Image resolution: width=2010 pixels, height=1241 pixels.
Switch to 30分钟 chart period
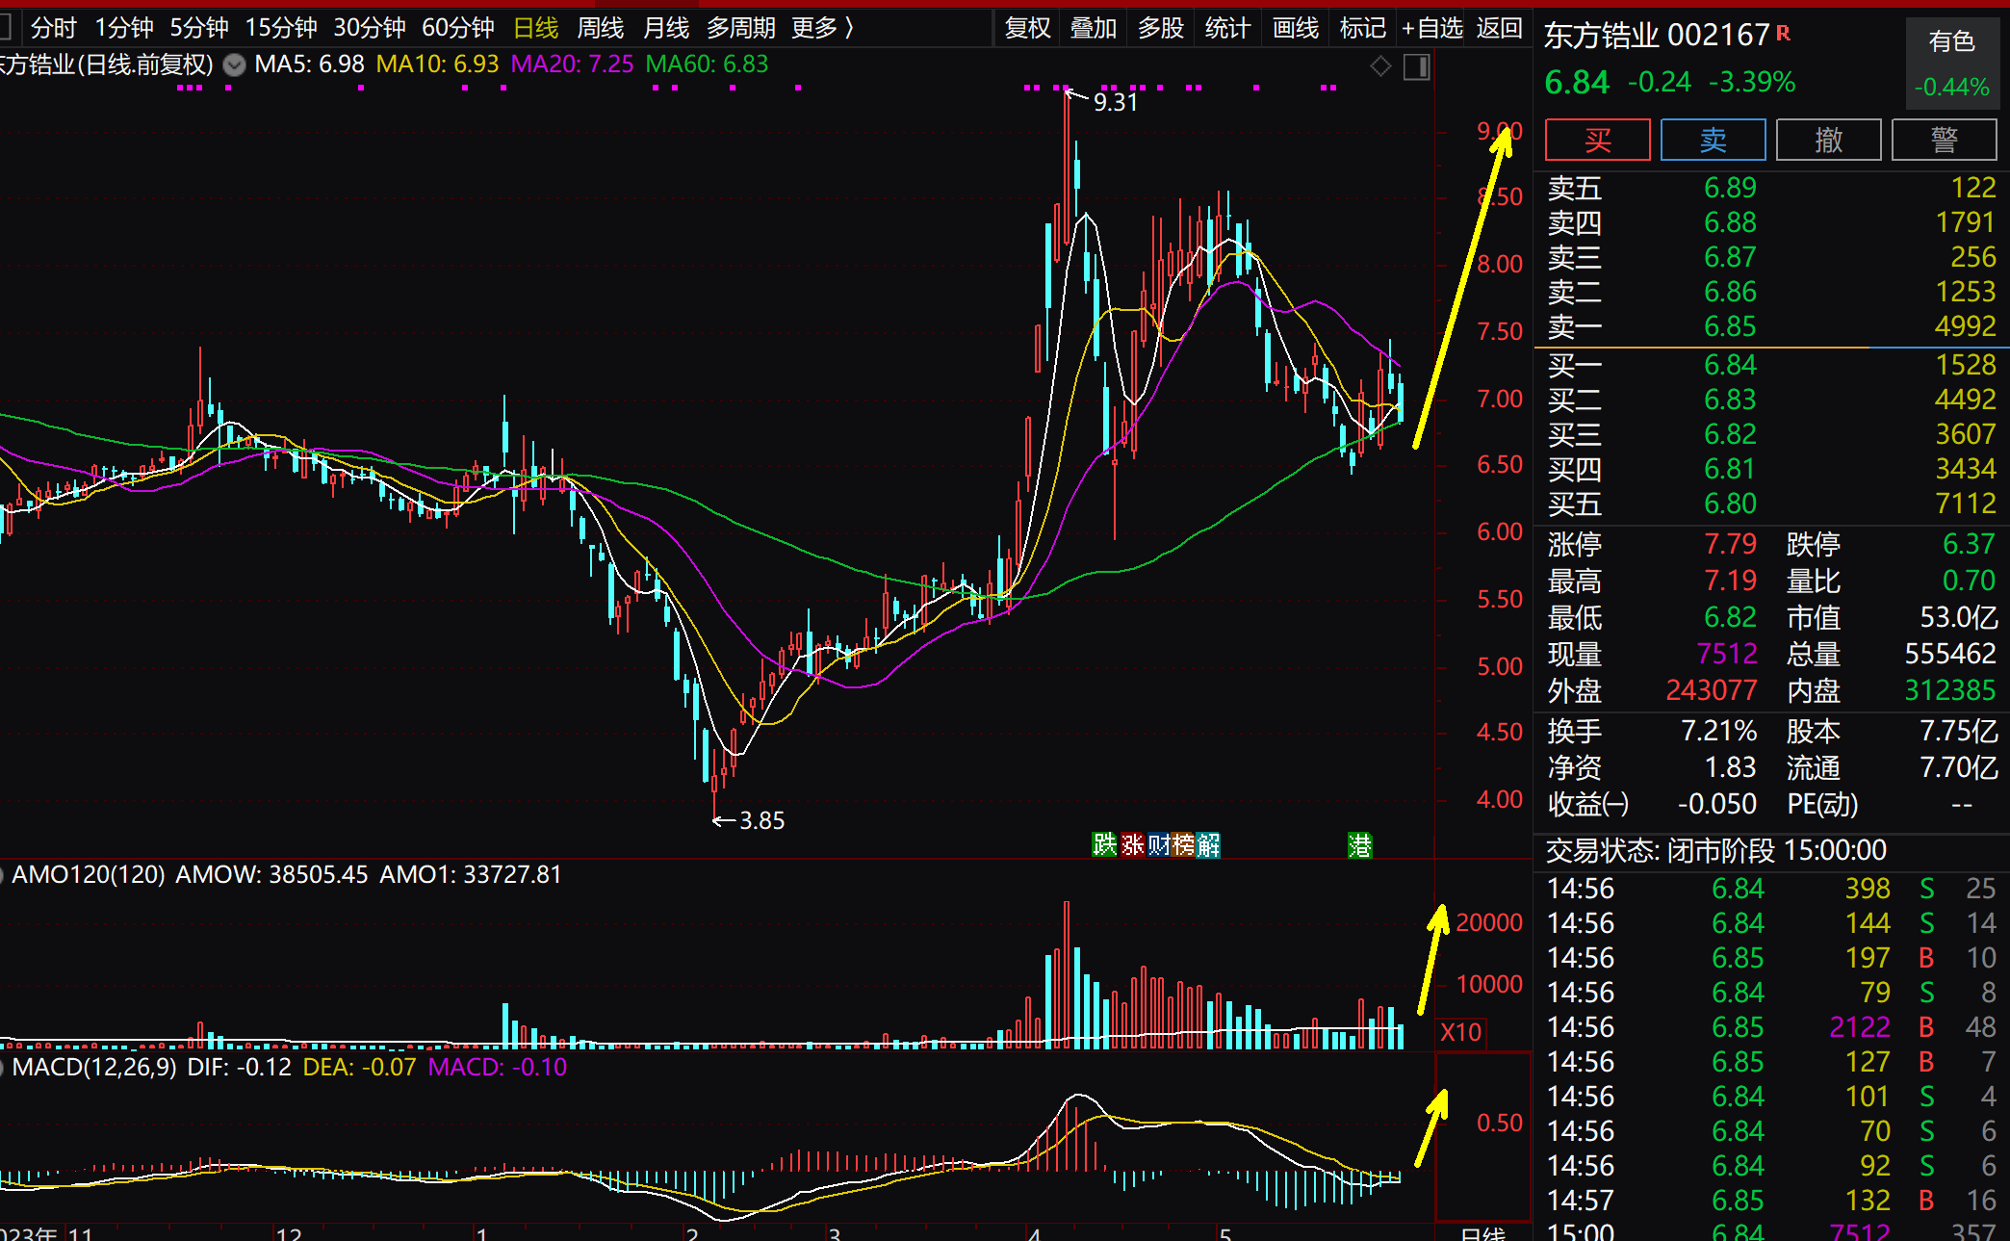pos(370,28)
